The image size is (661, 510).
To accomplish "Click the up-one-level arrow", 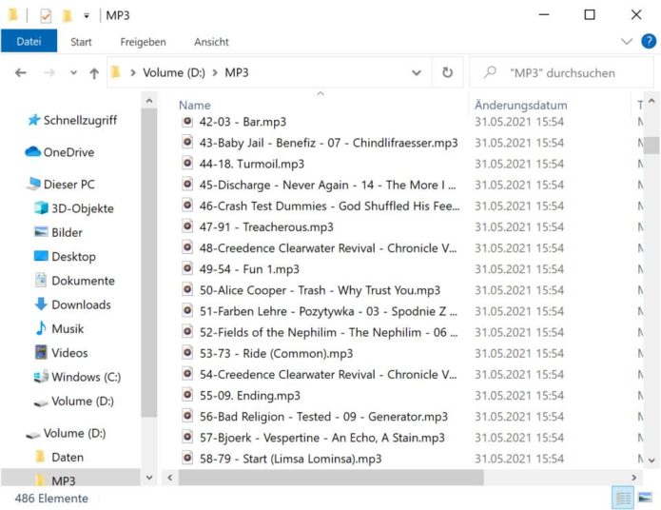I will click(93, 73).
